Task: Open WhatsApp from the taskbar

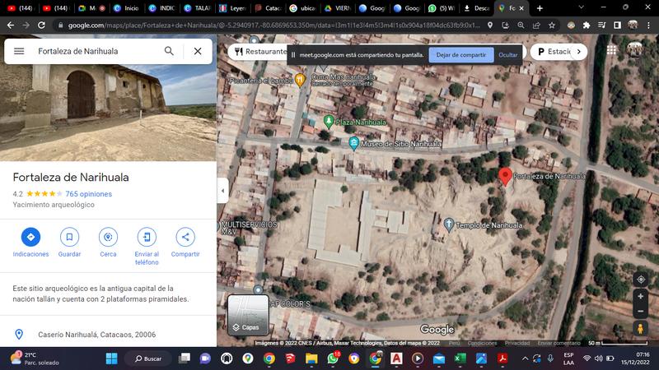Action: click(333, 358)
